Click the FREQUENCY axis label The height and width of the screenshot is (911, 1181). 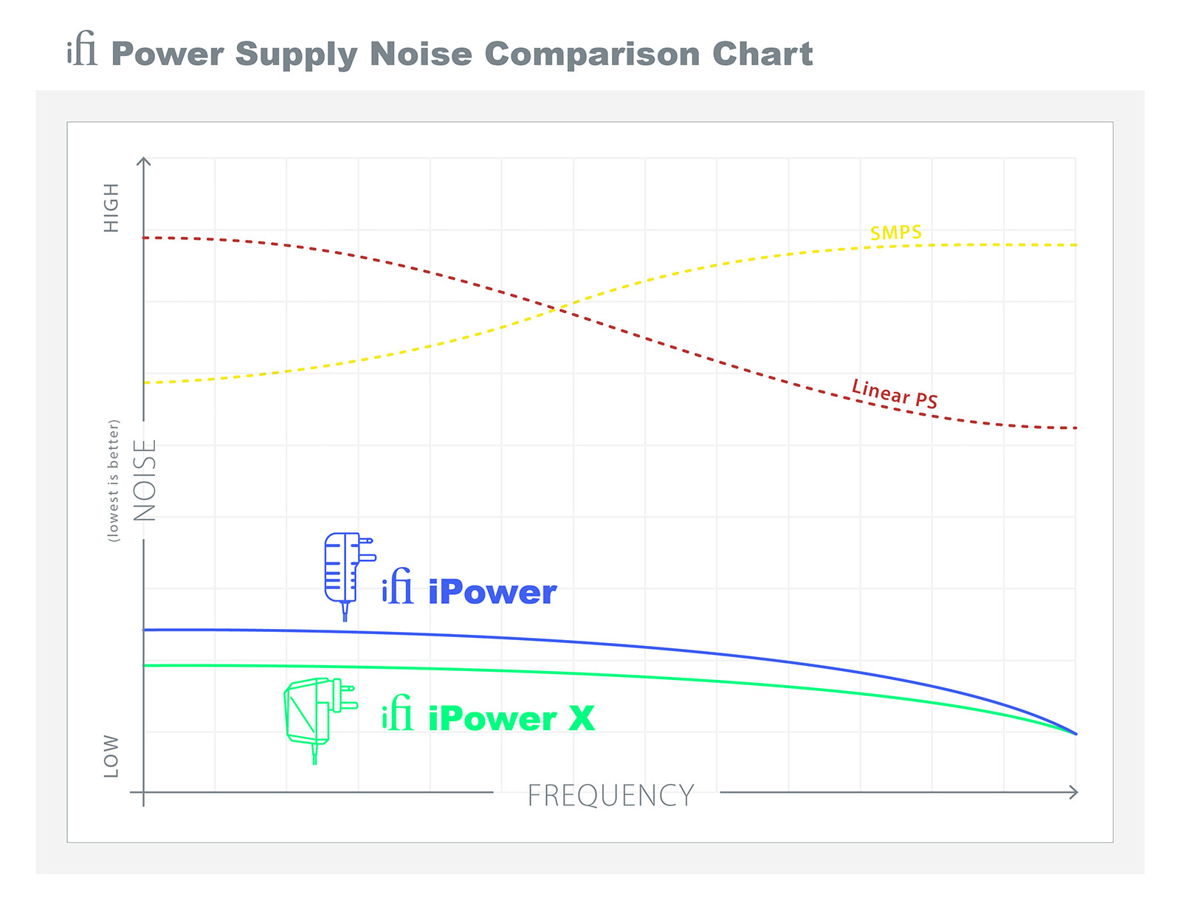(x=610, y=796)
